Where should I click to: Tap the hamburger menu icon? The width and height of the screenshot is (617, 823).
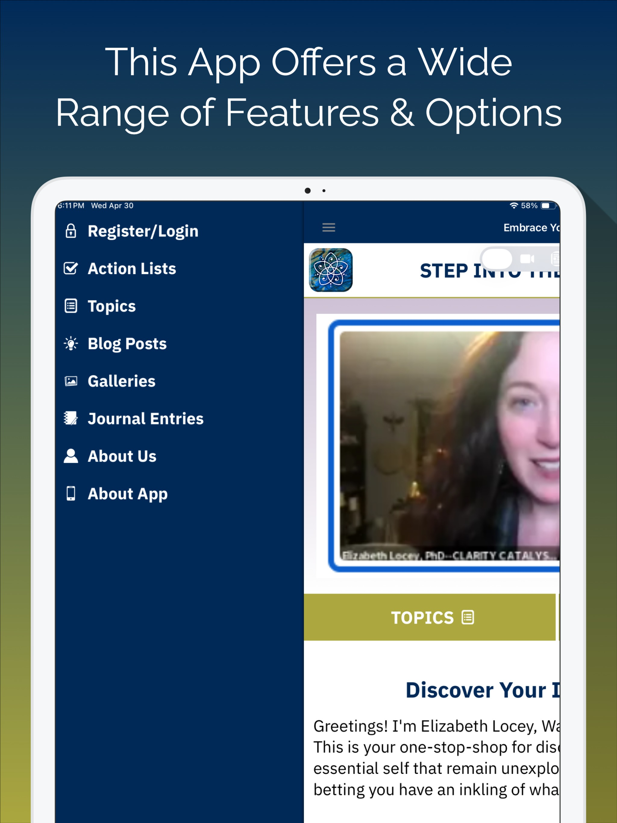(329, 227)
